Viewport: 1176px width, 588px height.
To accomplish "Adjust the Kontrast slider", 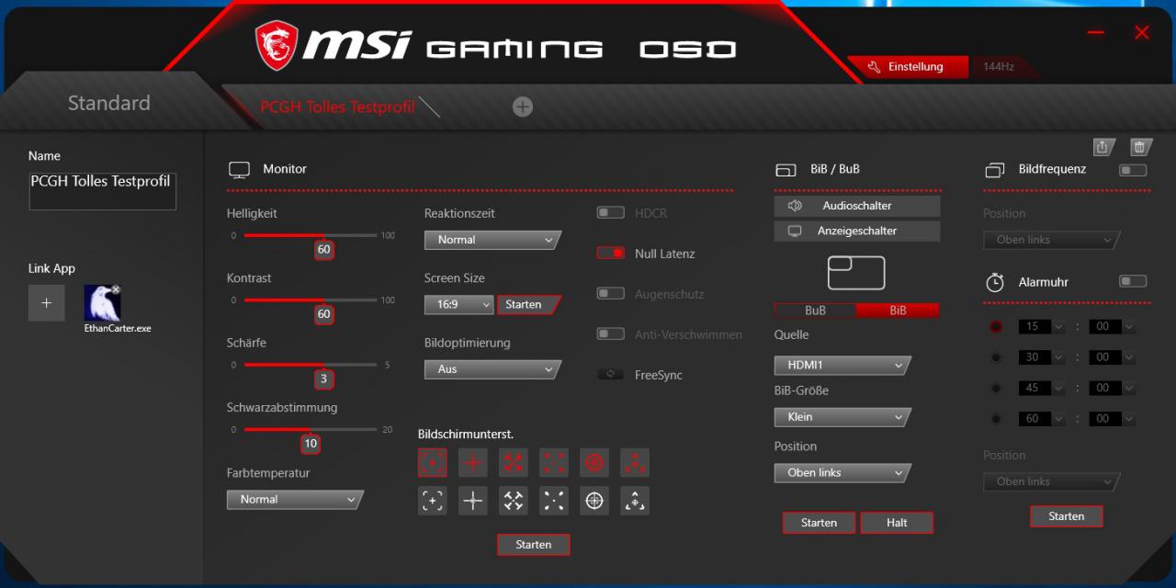I will click(x=311, y=300).
